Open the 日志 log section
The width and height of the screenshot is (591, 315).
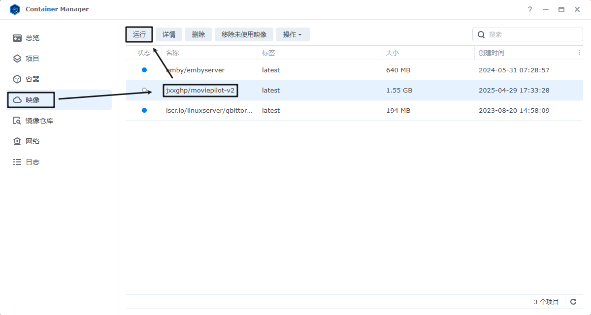pyautogui.click(x=59, y=162)
